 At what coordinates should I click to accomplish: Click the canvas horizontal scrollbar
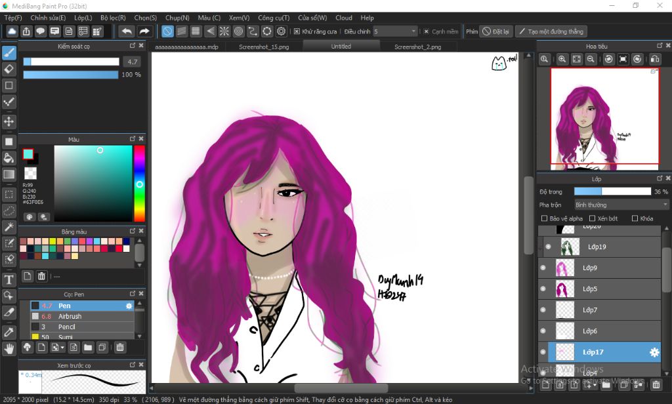point(341,388)
